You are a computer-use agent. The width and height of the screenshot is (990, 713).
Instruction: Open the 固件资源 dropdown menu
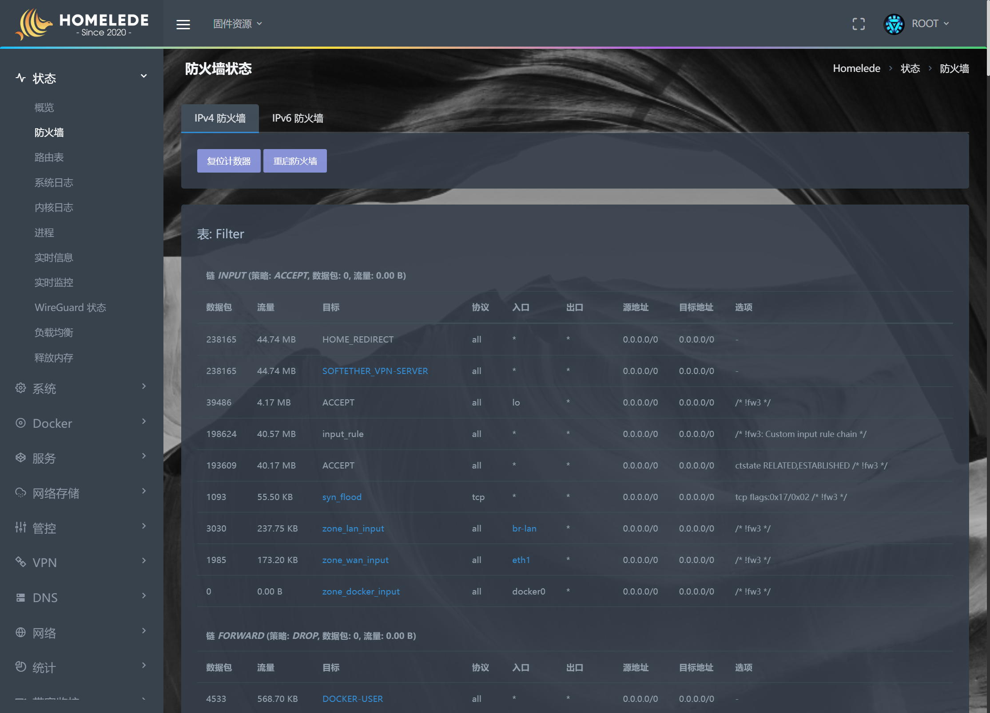click(238, 24)
